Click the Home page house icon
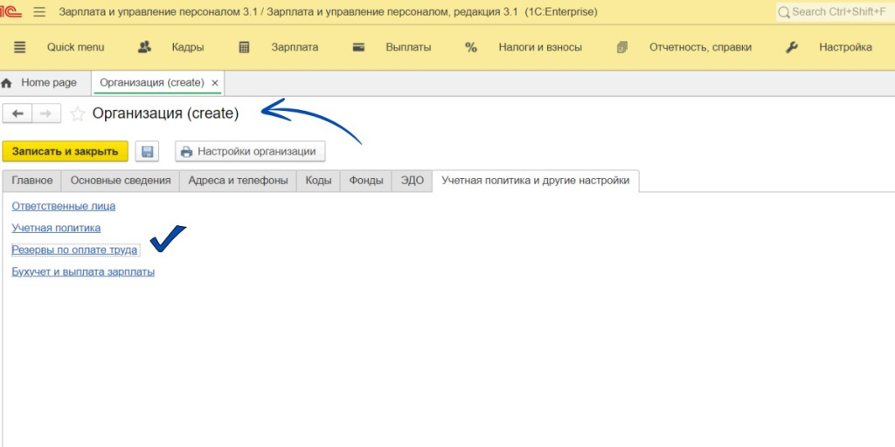This screenshot has width=895, height=447. [7, 83]
